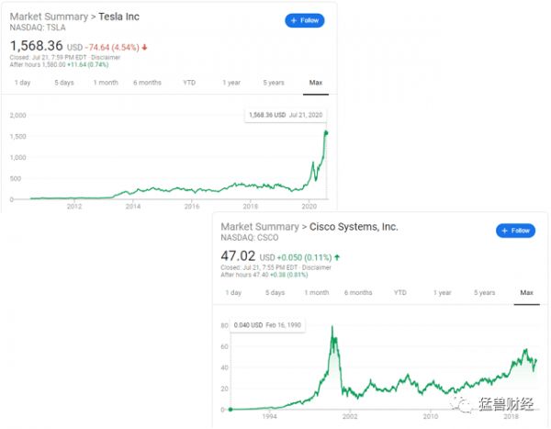Screen dimensions: 551x429
Task: Select Tesla 1 day range tab
Action: tap(21, 83)
